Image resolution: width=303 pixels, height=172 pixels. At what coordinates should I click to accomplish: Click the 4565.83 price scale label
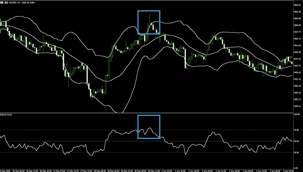coord(297,25)
